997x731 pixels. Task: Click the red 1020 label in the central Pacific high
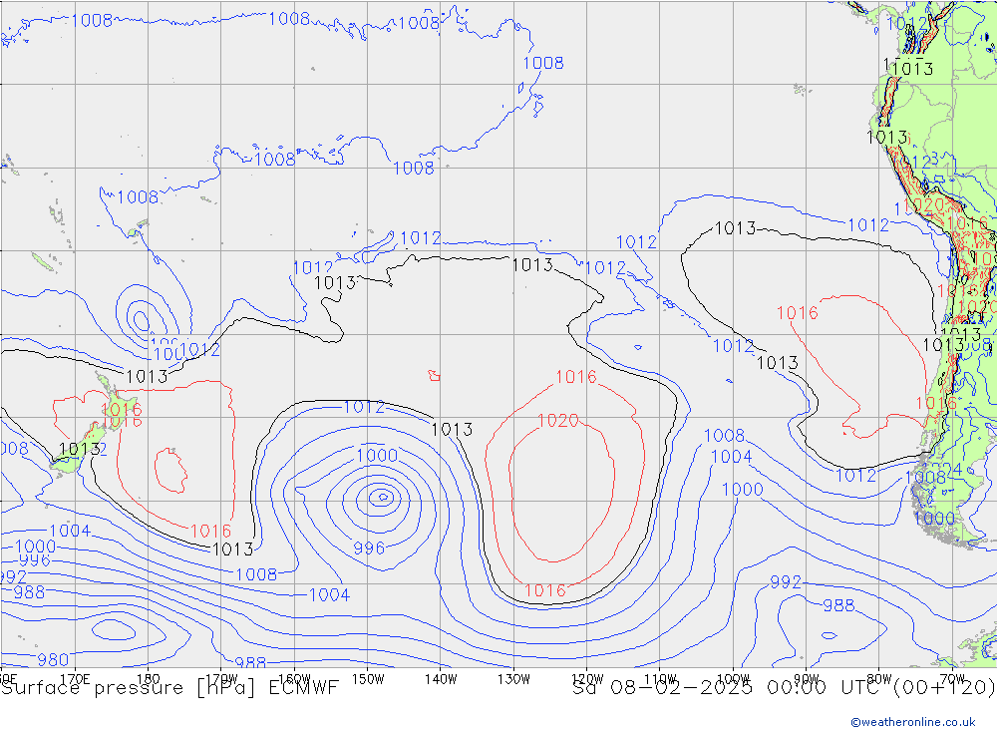click(558, 421)
